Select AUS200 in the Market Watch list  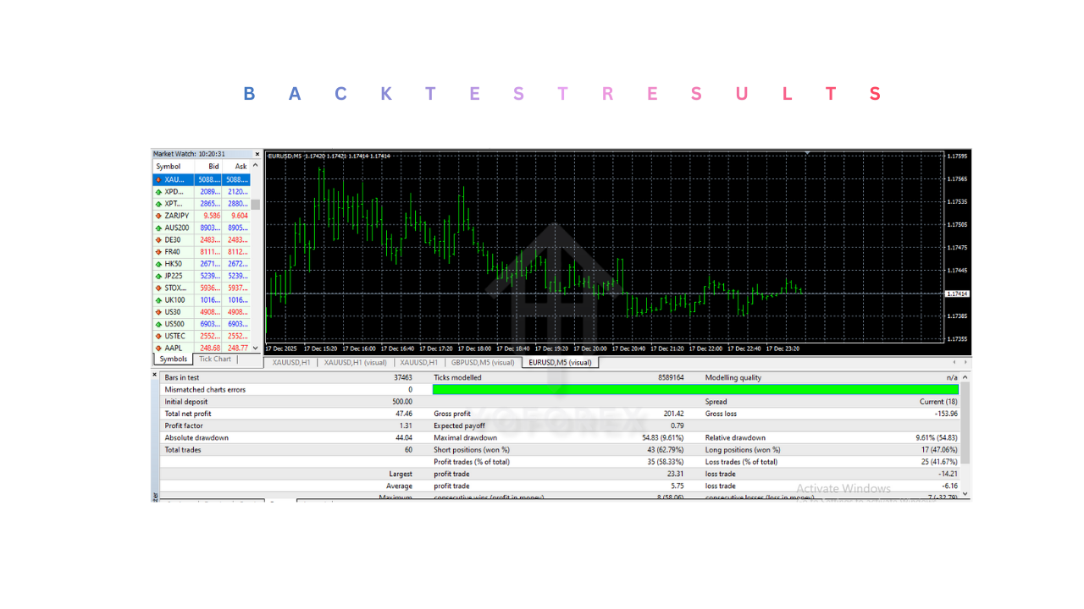(x=175, y=227)
